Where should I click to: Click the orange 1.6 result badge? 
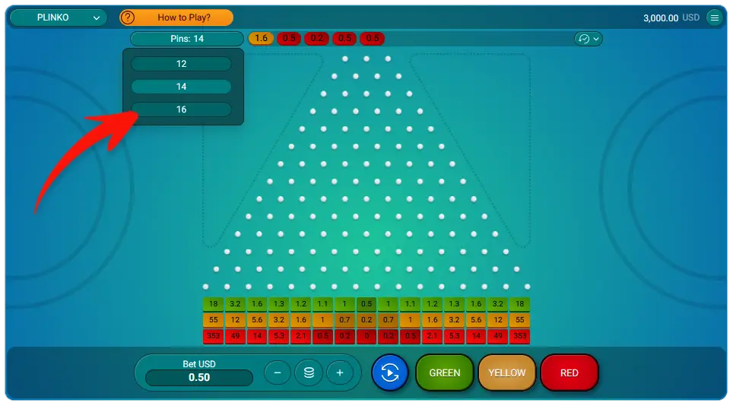[261, 39]
